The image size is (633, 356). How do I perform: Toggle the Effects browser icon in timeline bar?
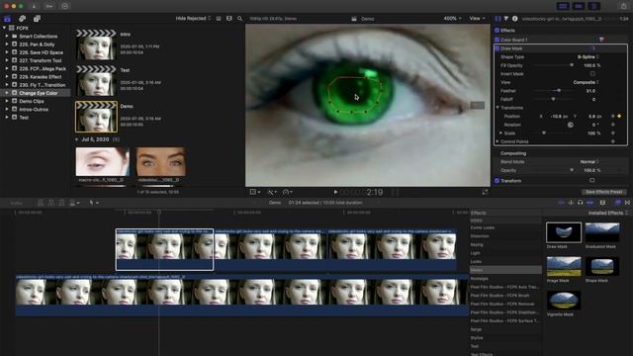coord(617,203)
